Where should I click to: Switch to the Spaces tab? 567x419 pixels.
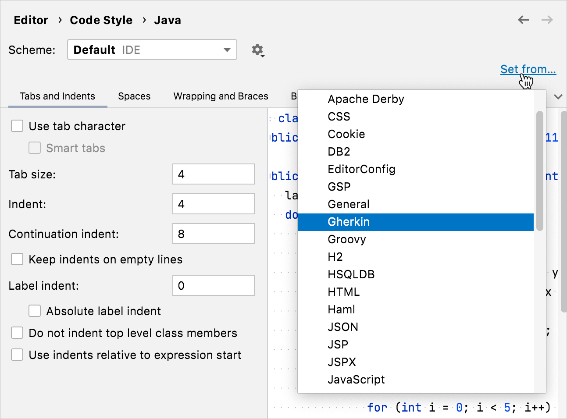(x=134, y=96)
